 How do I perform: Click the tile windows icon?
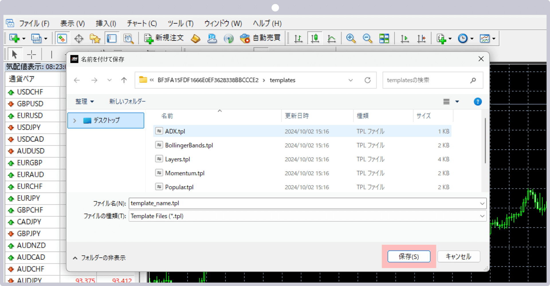pos(384,38)
